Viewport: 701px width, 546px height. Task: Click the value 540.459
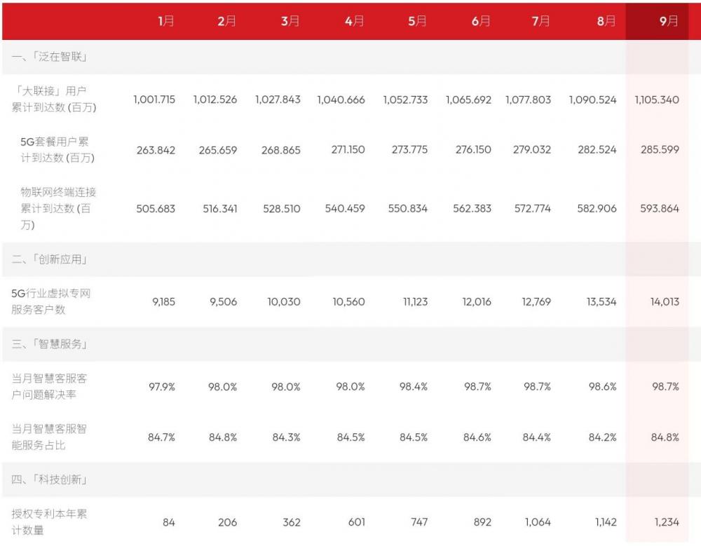[x=345, y=208]
